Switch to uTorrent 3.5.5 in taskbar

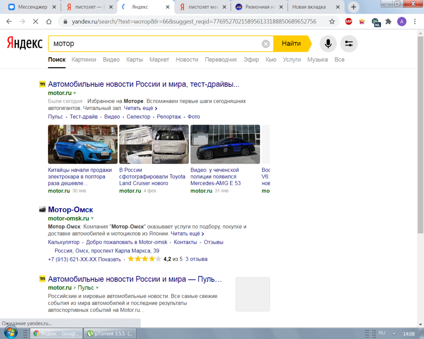(x=110, y=333)
